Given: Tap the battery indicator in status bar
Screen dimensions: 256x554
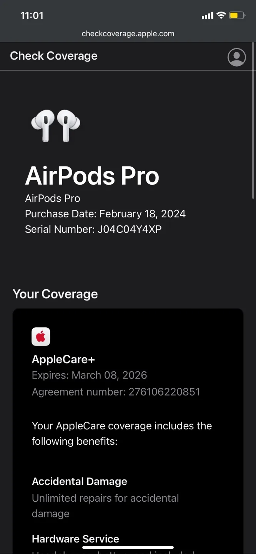Looking at the screenshot, I should click(238, 15).
